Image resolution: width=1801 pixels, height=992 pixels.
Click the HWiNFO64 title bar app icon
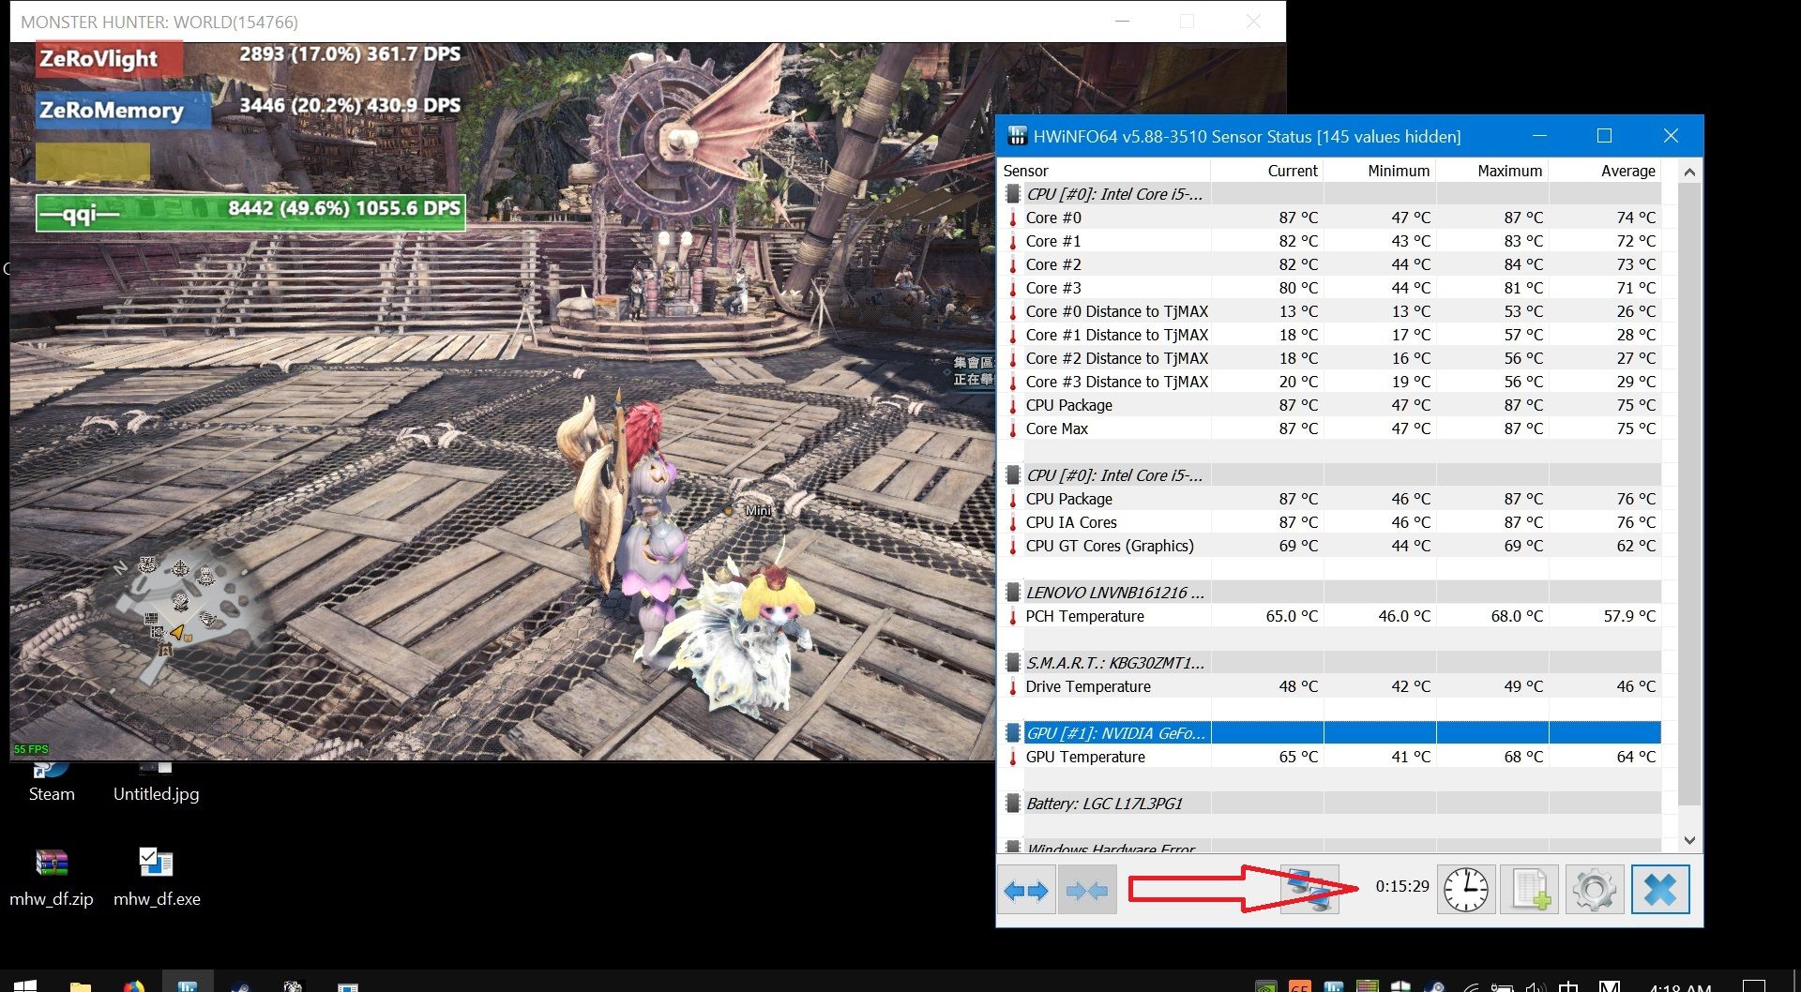click(x=1017, y=136)
